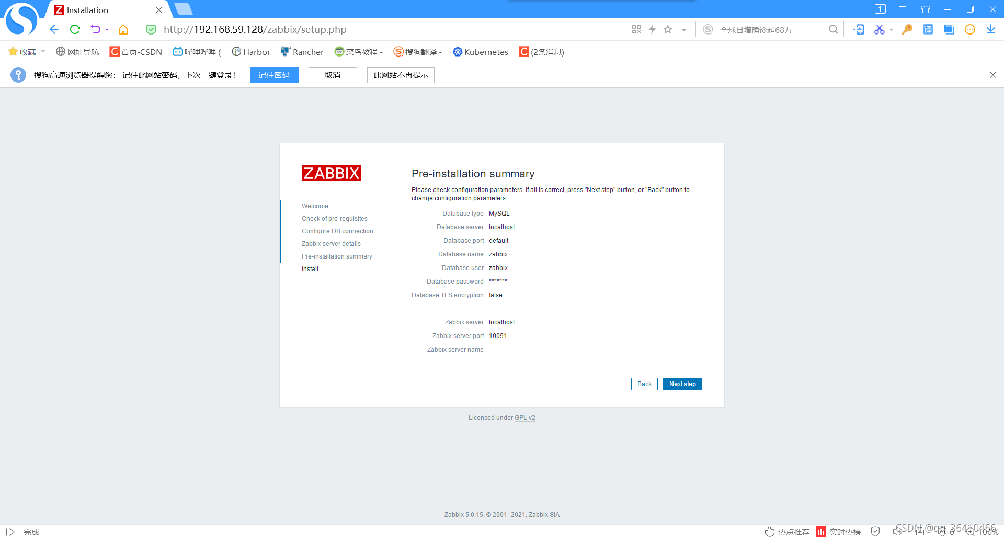Bookmark this page with the star icon
Screen dimensions: 1004x539
[668, 29]
